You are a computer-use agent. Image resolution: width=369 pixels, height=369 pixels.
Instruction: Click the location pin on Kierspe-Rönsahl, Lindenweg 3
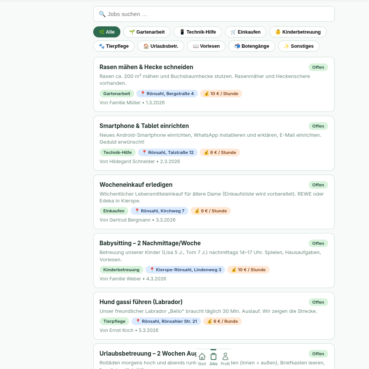[152, 270]
